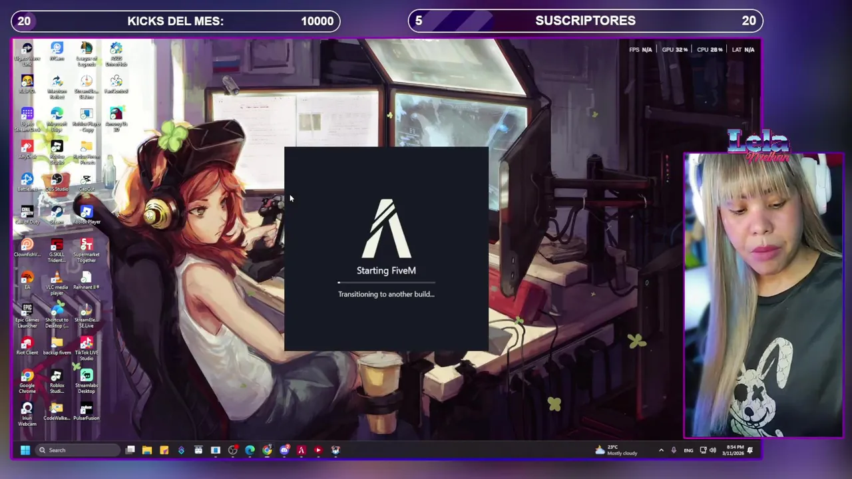Click the FiveM loading progress bar

(386, 283)
